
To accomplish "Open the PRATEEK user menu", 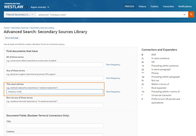I will tap(129, 6).
